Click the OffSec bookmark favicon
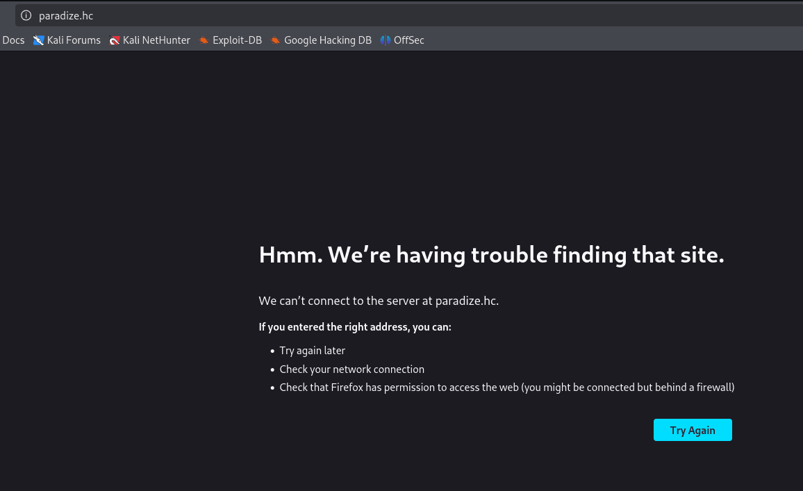Screen dimensions: 803x491 pos(386,40)
